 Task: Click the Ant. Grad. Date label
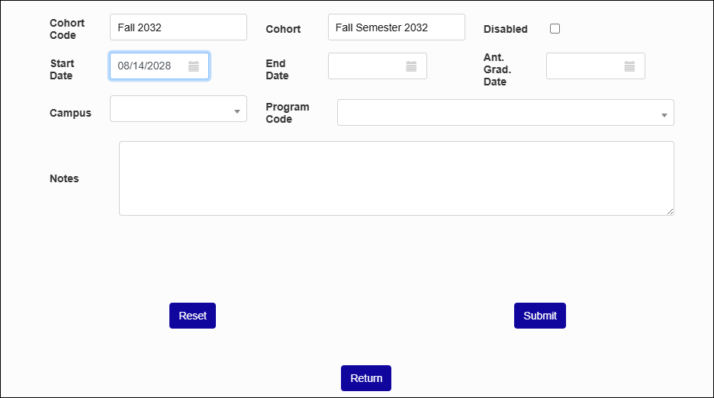[497, 69]
